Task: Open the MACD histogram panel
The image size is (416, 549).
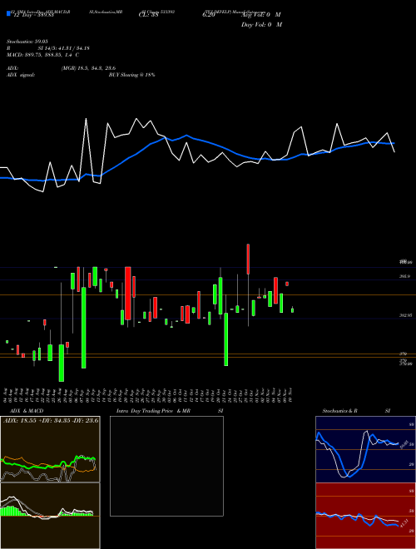Action: coord(50,516)
